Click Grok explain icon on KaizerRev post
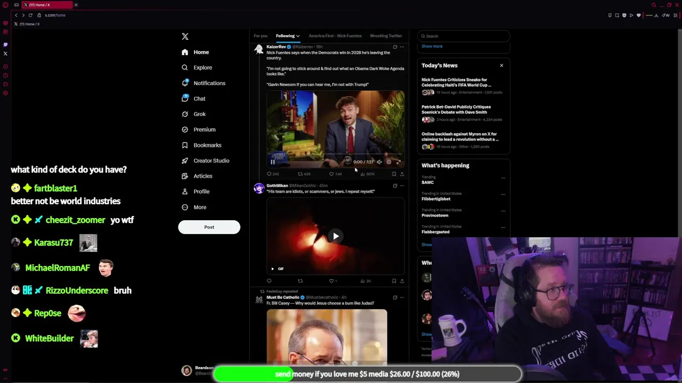Image resolution: width=682 pixels, height=383 pixels. coord(395,47)
